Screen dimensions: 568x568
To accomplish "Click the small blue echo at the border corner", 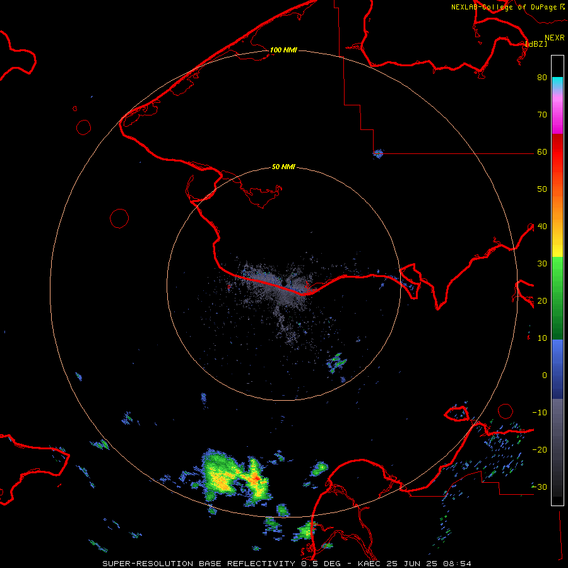I will coord(378,153).
